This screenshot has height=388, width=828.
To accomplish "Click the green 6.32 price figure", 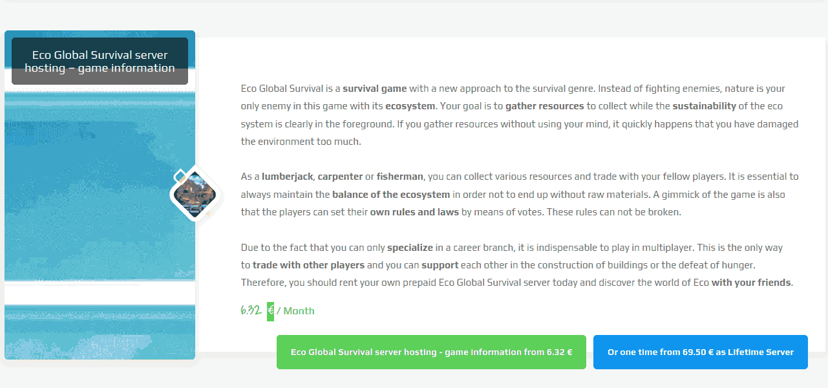I will point(251,310).
